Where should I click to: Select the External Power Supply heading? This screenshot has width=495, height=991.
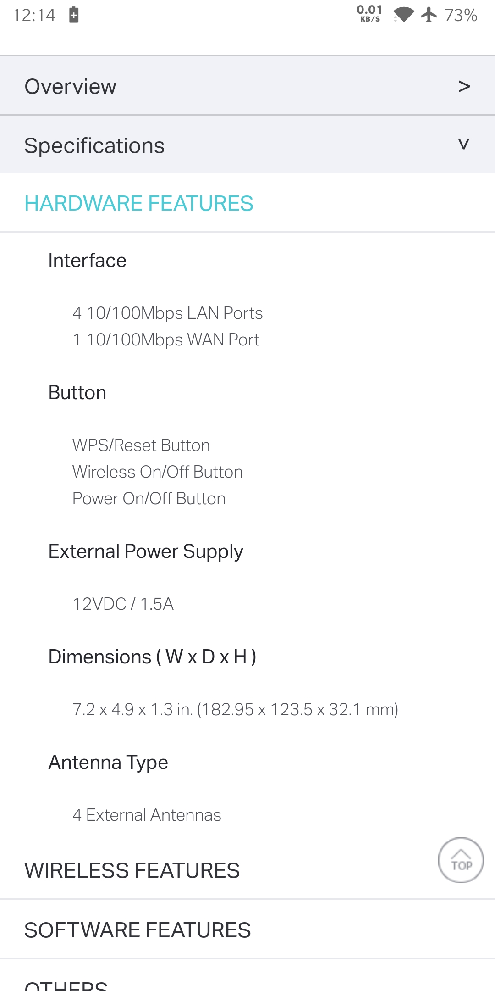(x=146, y=551)
